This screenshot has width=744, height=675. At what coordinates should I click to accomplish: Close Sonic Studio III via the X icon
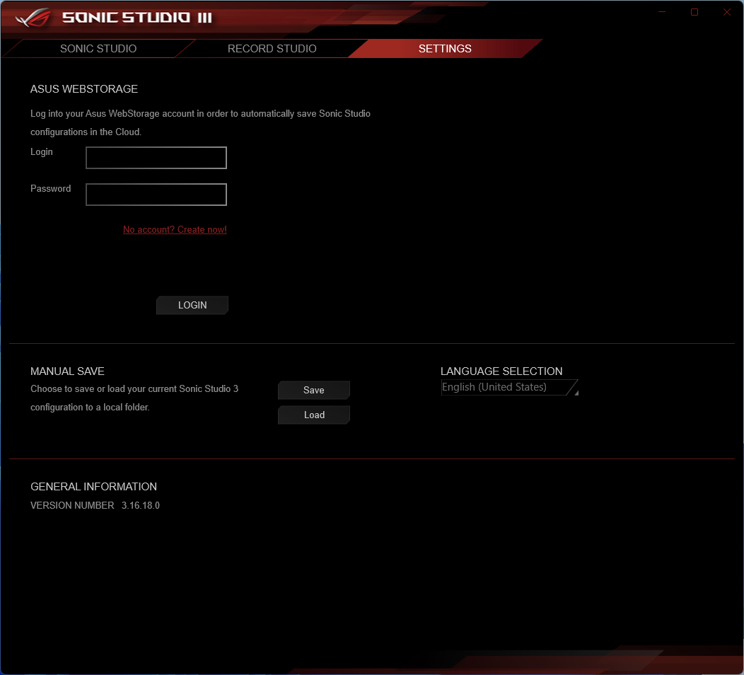tap(726, 12)
